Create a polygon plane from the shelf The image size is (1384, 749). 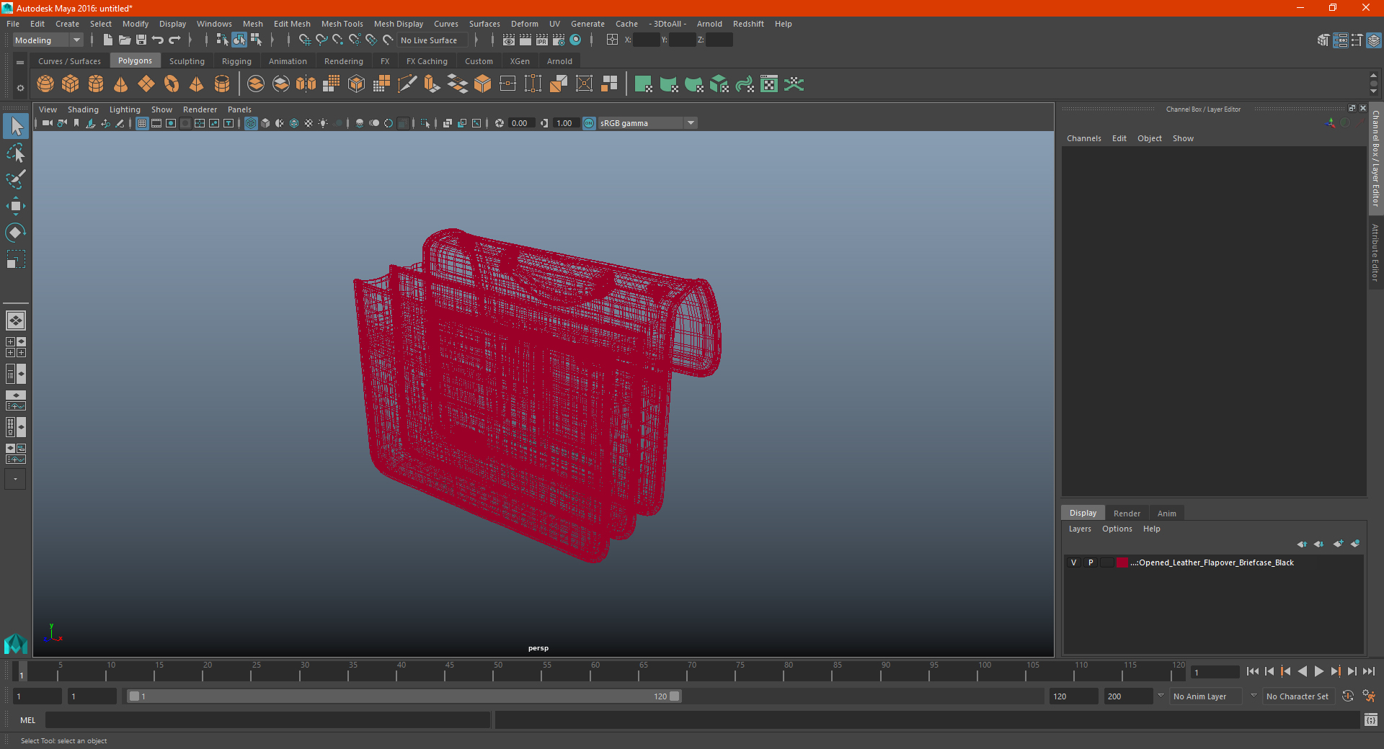(x=146, y=84)
